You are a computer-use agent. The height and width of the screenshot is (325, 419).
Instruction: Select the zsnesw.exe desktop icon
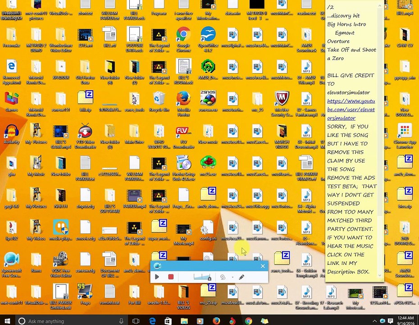pos(208,101)
